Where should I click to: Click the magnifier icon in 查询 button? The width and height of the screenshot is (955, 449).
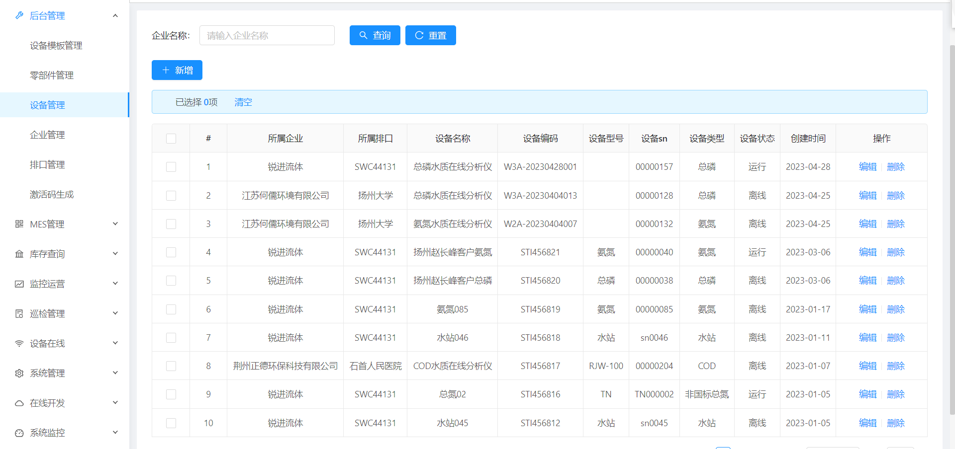coord(364,35)
